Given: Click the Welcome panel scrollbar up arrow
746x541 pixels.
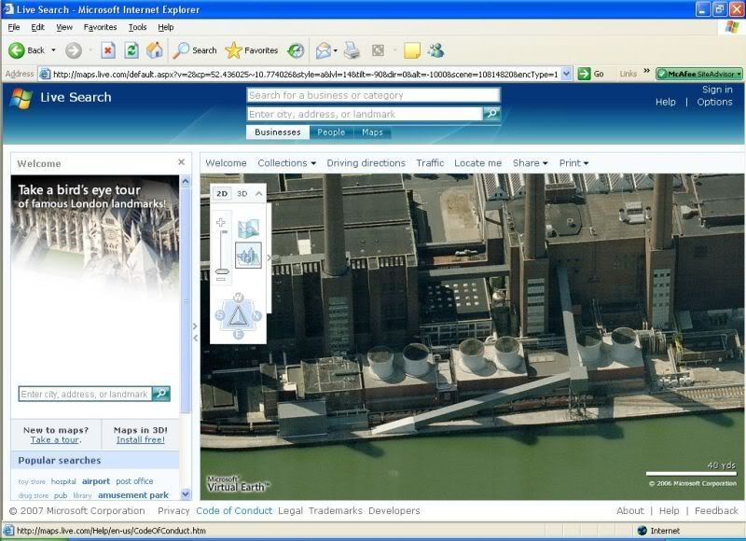Looking at the screenshot, I should point(186,181).
